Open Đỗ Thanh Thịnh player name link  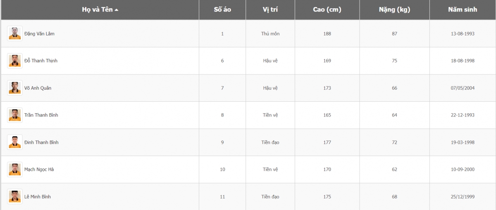[x=41, y=61]
